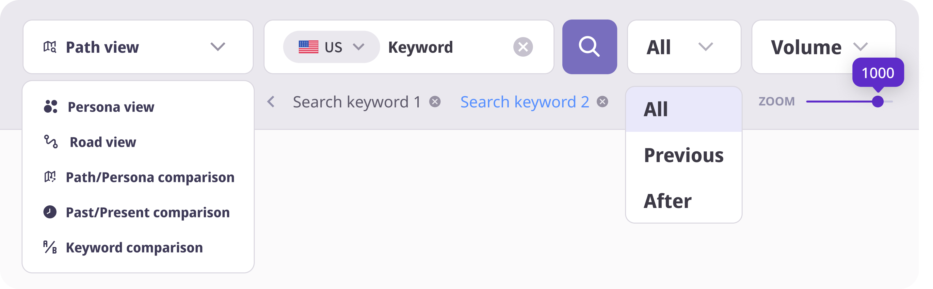
Task: Choose After in the filter list
Action: pos(668,201)
